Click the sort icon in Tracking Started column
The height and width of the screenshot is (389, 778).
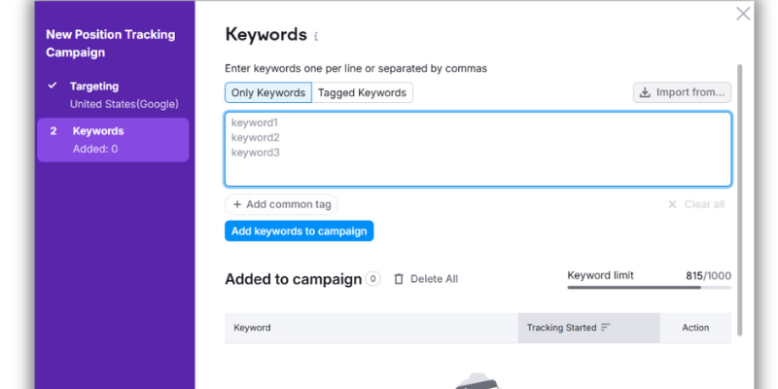[x=606, y=328]
